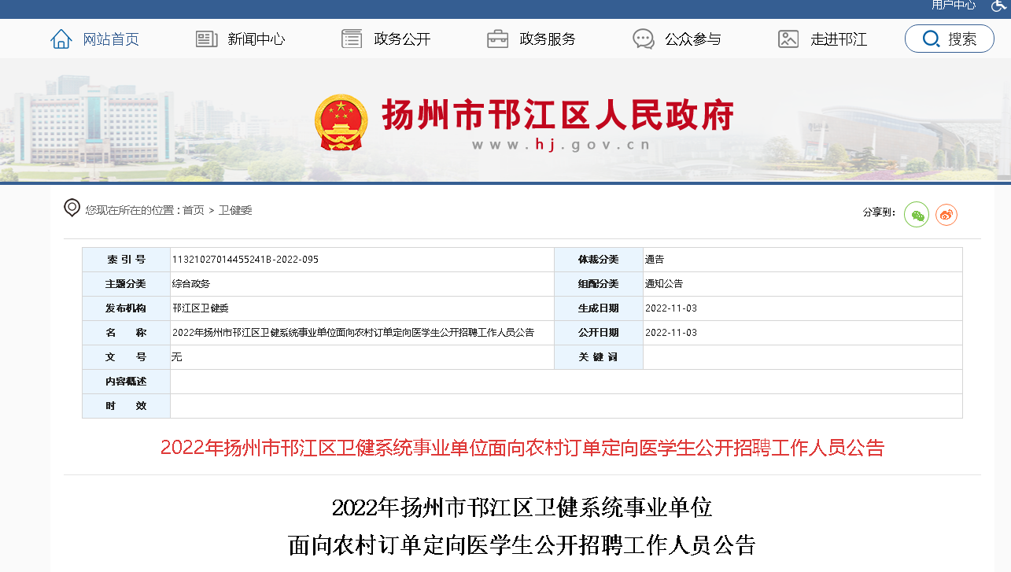Click 卫健委 in the breadcrumb

(235, 210)
